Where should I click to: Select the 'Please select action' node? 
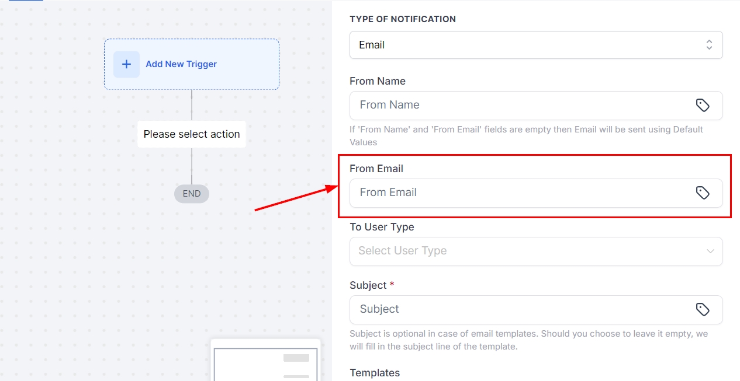(192, 134)
